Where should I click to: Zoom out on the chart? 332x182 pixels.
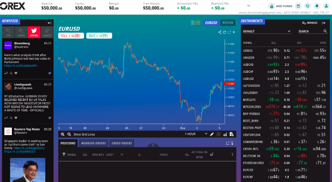pyautogui.click(x=69, y=134)
